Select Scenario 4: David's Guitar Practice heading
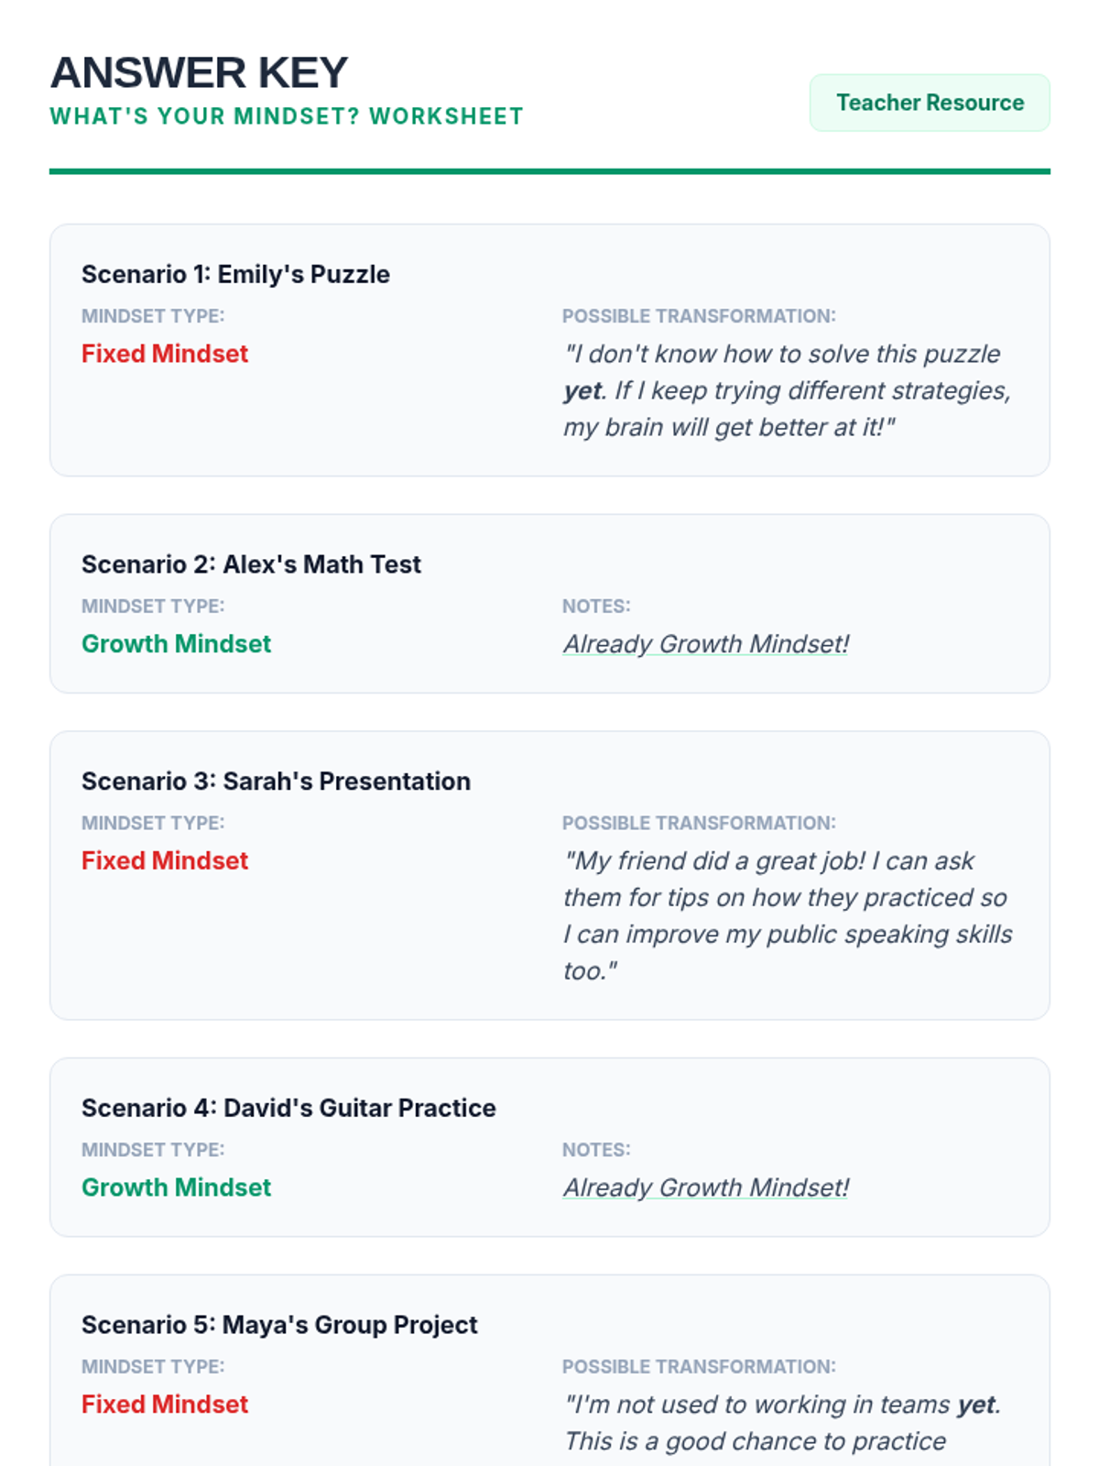 tap(288, 1109)
